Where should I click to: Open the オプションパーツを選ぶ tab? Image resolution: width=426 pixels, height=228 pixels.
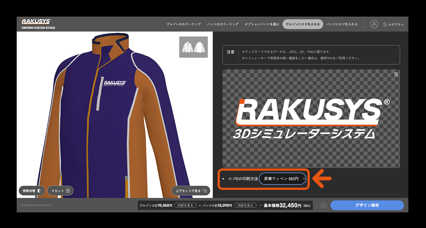click(262, 24)
